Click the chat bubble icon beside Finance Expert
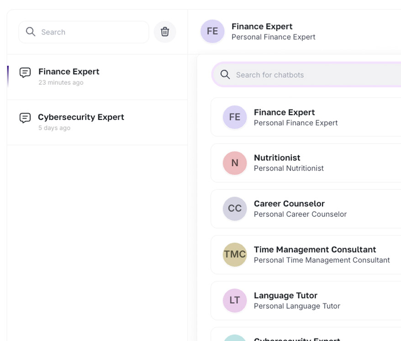The image size is (401, 341). [25, 72]
